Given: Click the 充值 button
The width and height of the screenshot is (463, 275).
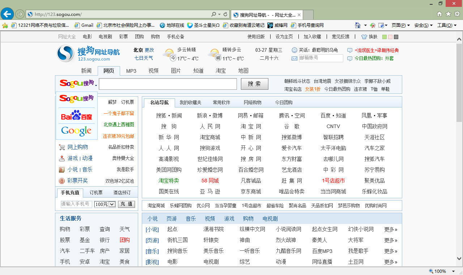Looking at the screenshot, I should click(126, 204).
